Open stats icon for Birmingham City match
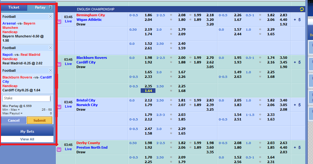This screenshot has width=313, height=164. [x=59, y=22]
